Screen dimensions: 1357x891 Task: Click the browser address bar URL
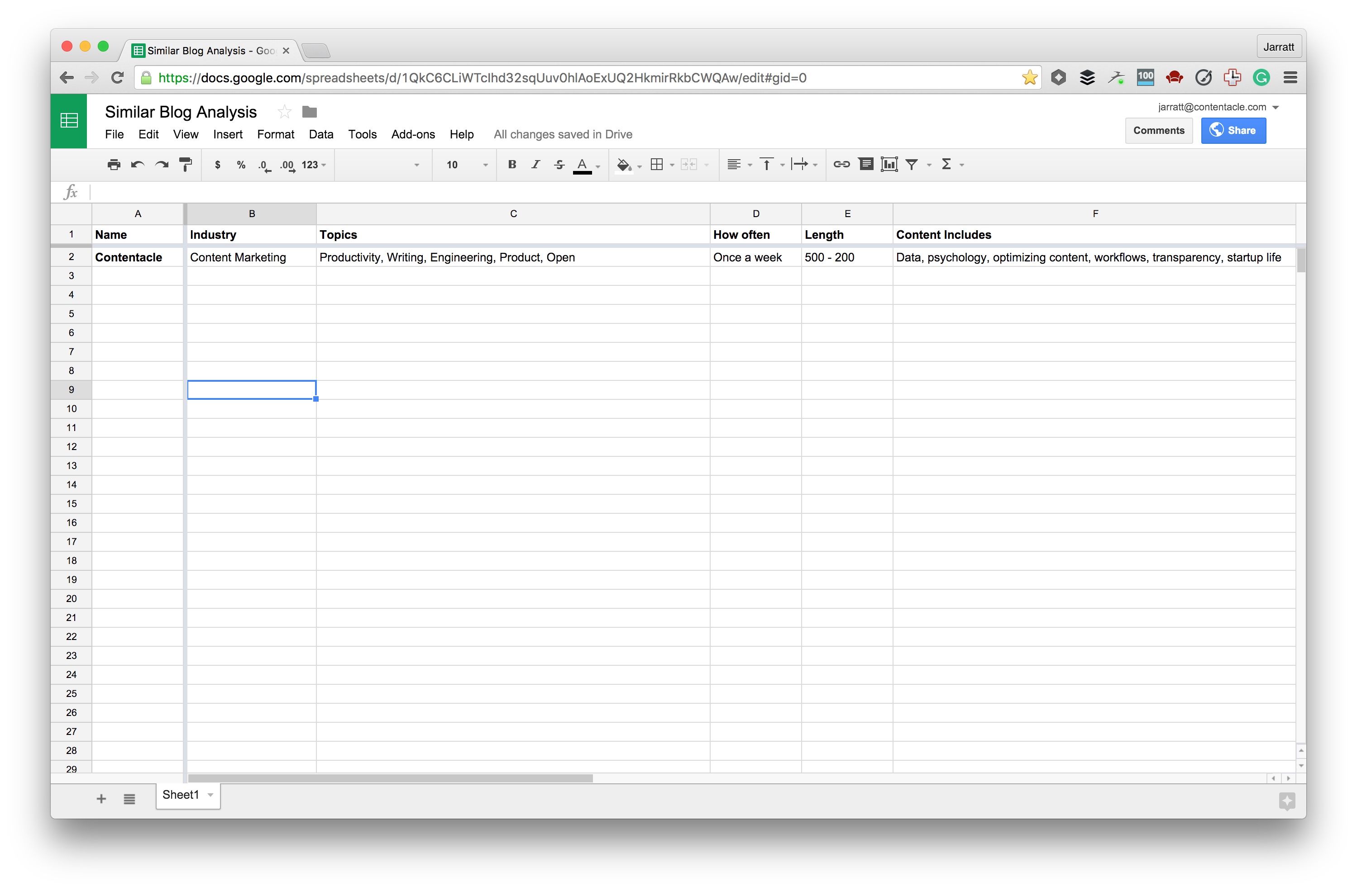(483, 78)
